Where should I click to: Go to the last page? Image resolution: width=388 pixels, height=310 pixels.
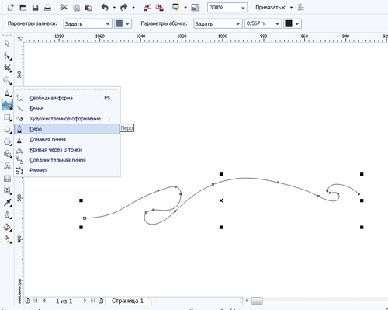[92, 301]
